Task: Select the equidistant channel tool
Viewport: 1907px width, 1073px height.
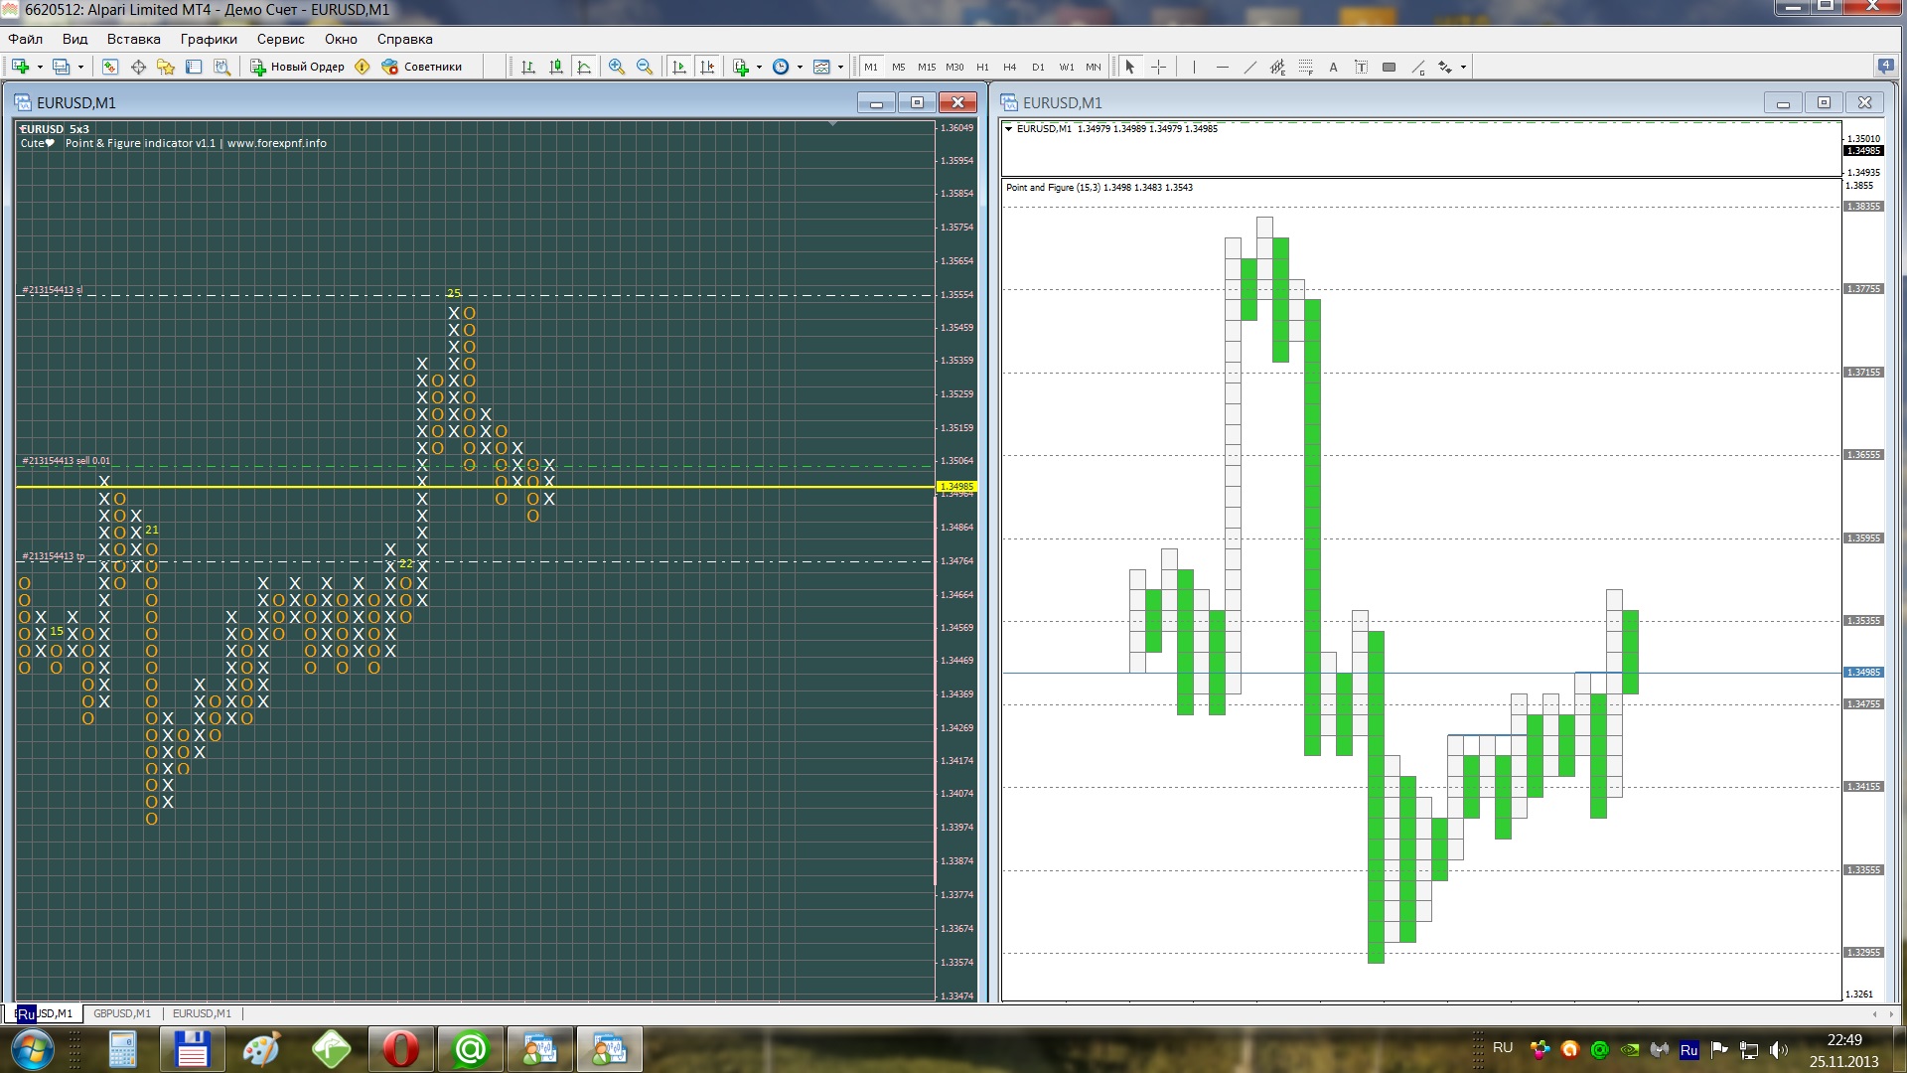Action: [1277, 67]
